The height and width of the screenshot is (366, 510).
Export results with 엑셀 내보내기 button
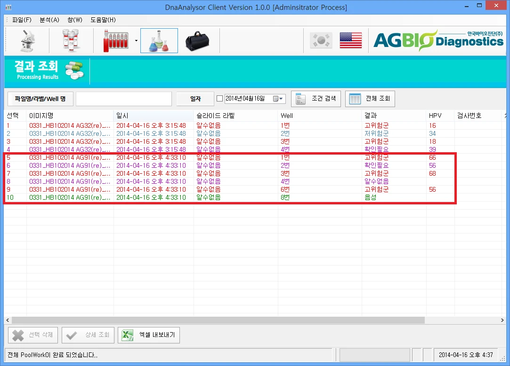pos(149,335)
